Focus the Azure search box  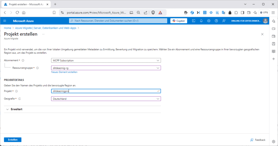pos(118,21)
